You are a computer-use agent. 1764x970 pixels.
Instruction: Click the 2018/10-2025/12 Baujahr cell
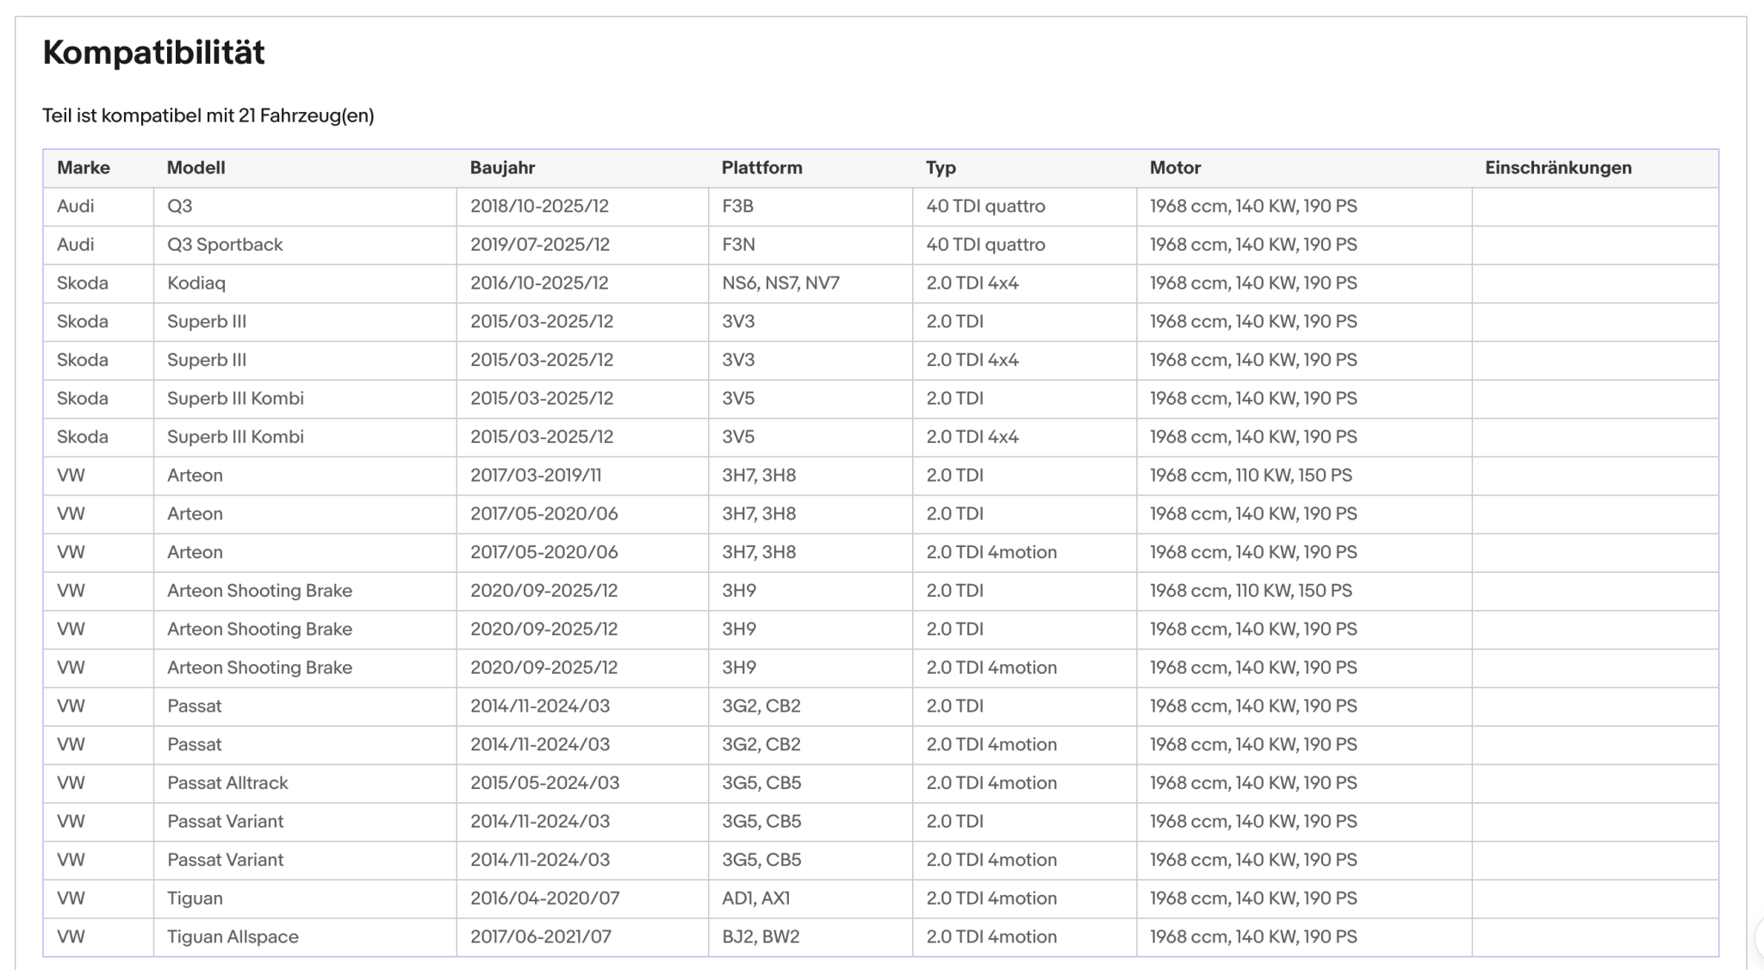582,207
